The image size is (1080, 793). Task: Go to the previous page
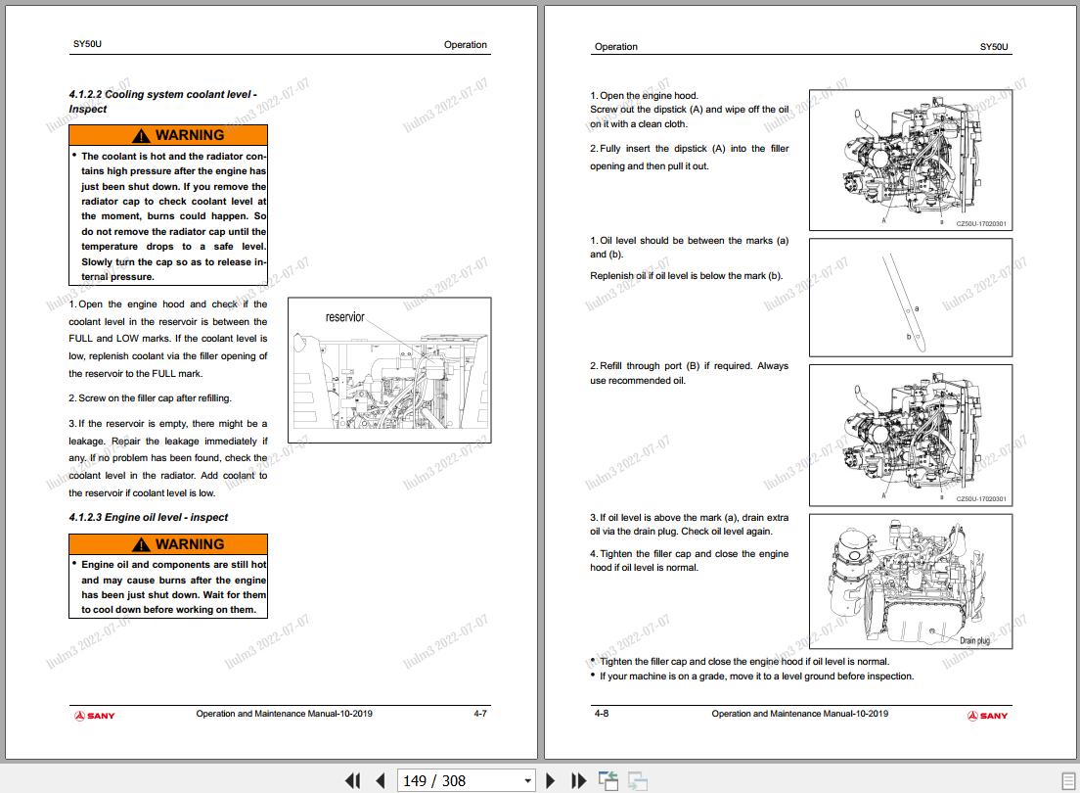click(x=381, y=780)
